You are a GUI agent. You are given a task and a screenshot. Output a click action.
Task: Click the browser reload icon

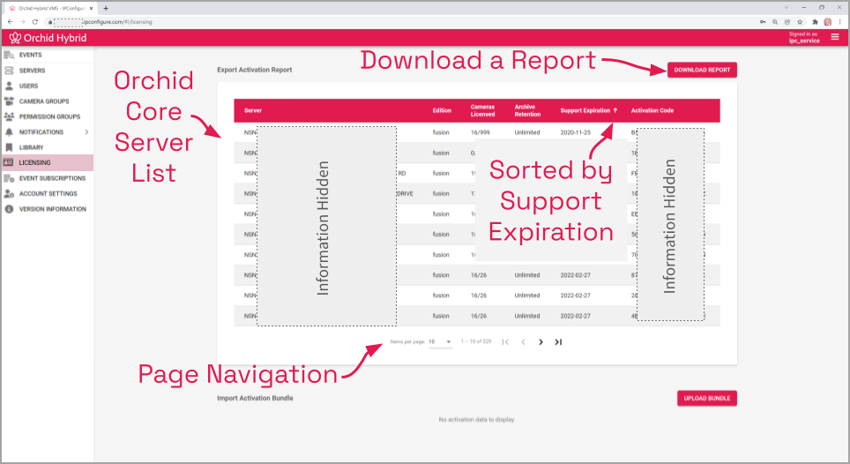[x=34, y=22]
